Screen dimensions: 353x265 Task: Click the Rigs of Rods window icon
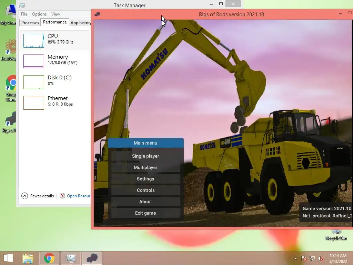pos(97,14)
